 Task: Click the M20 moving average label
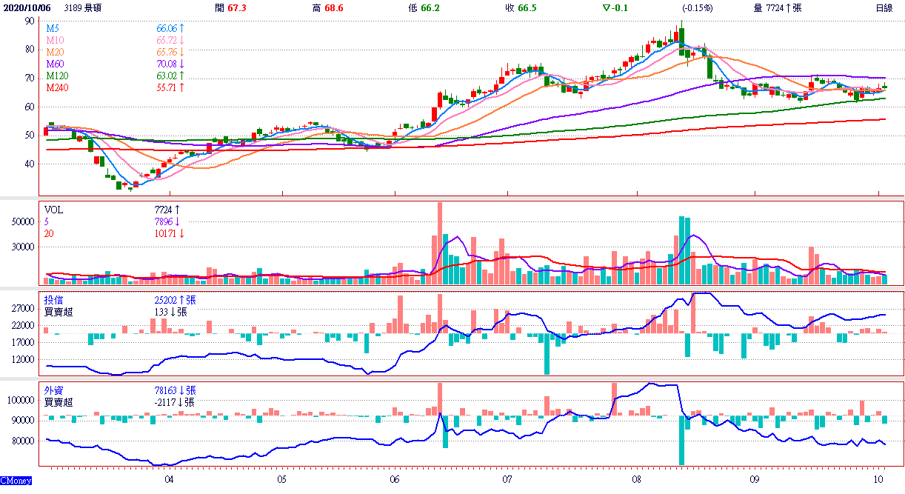point(56,52)
